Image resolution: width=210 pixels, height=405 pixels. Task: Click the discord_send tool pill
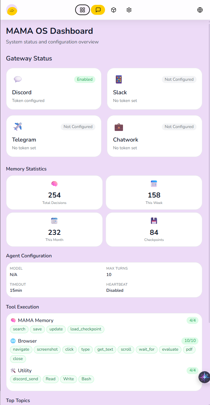click(25, 379)
